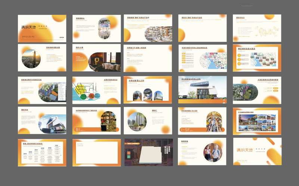The width and height of the screenshot is (299, 186).
Task: Open the slide with the colorful transit line diagram
Action: tap(96, 90)
